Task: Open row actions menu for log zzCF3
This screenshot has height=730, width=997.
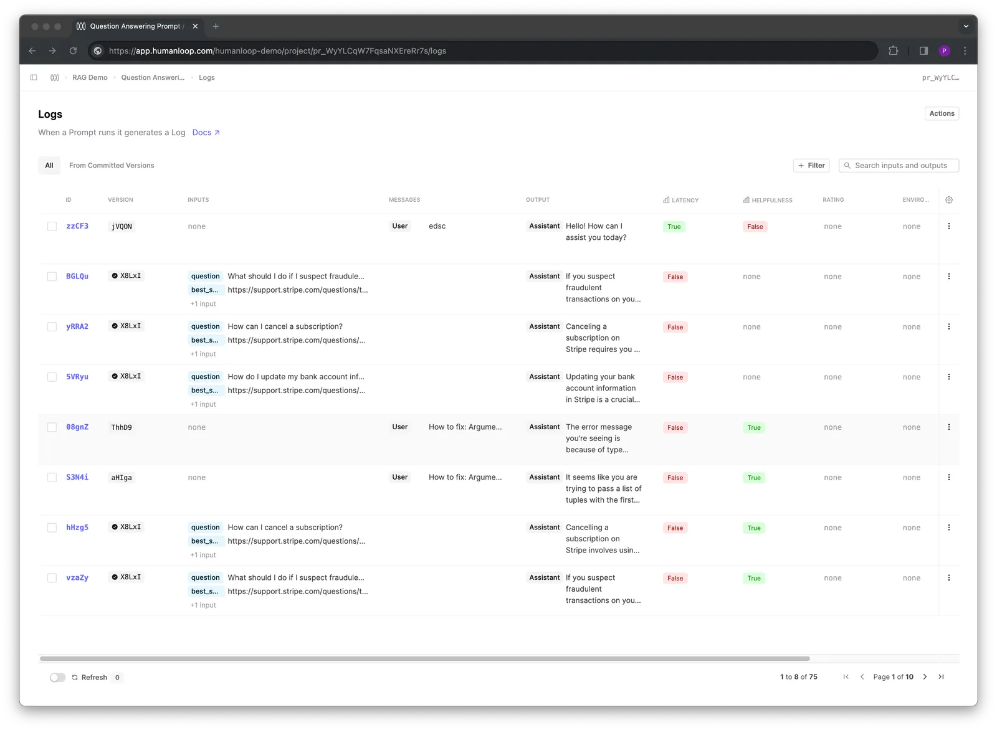Action: (949, 226)
